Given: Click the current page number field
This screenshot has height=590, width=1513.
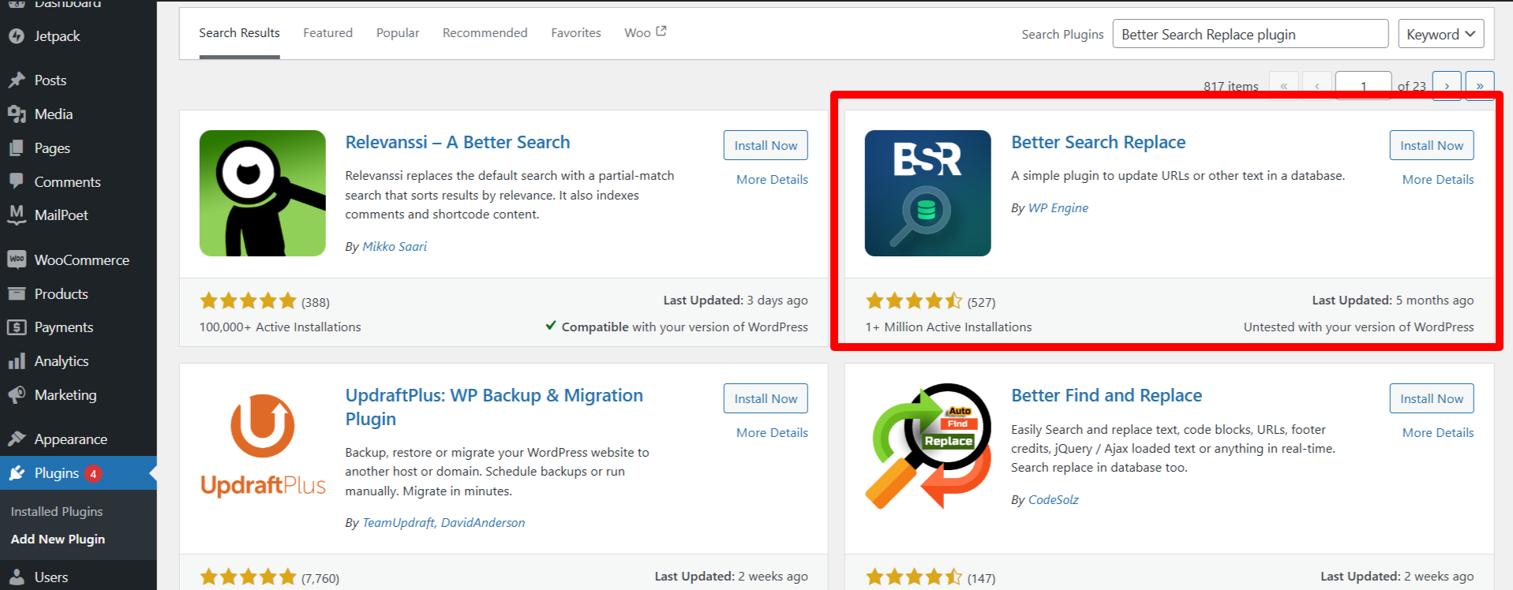Looking at the screenshot, I should click(1363, 85).
